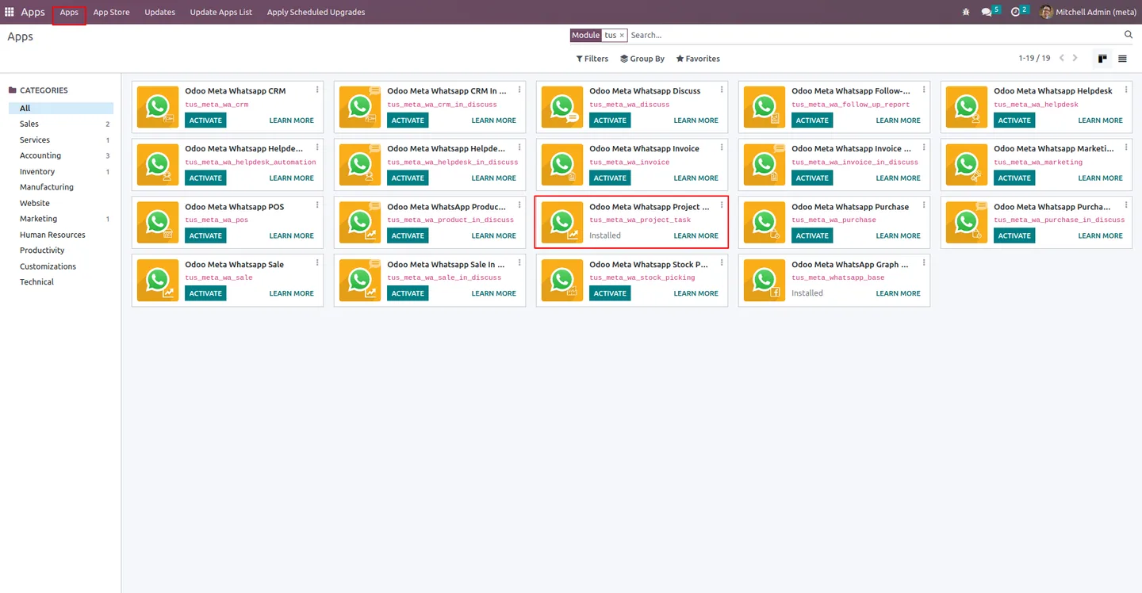
Task: Click tus_meta_wa_project_task module name
Action: (x=640, y=220)
